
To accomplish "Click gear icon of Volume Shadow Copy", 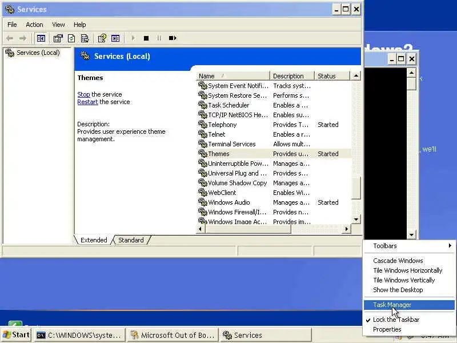I will coord(203,182).
